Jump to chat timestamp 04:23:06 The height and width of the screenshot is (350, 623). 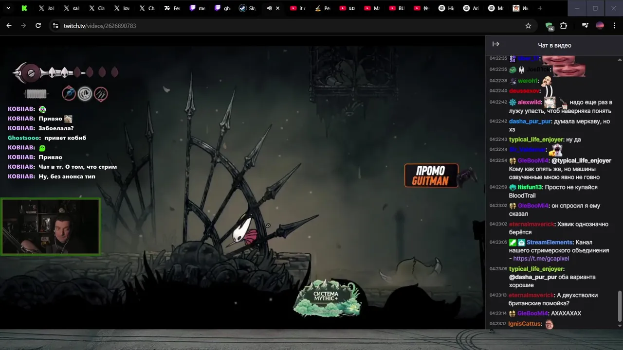click(498, 269)
